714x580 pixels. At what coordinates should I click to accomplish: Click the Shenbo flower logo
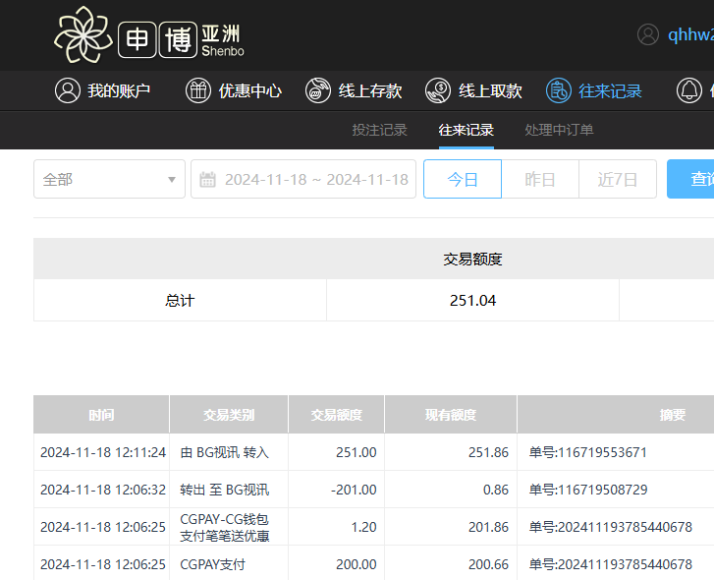point(84,35)
